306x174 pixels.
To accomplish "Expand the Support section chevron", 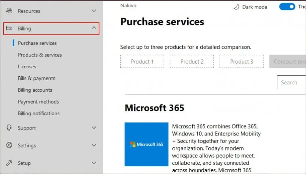I will click(x=94, y=128).
